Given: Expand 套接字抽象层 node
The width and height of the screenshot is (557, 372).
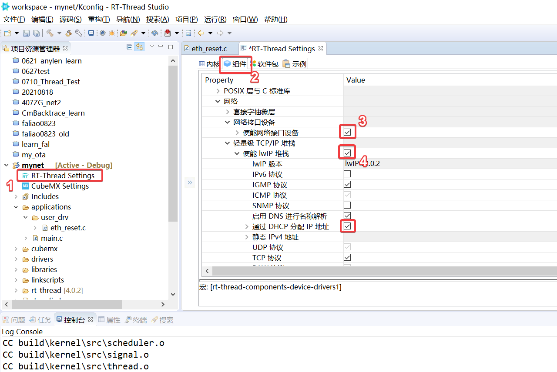Looking at the screenshot, I should coord(228,112).
